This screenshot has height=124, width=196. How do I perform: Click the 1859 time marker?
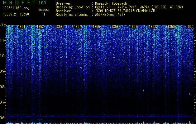pyautogui.click(x=171, y=27)
